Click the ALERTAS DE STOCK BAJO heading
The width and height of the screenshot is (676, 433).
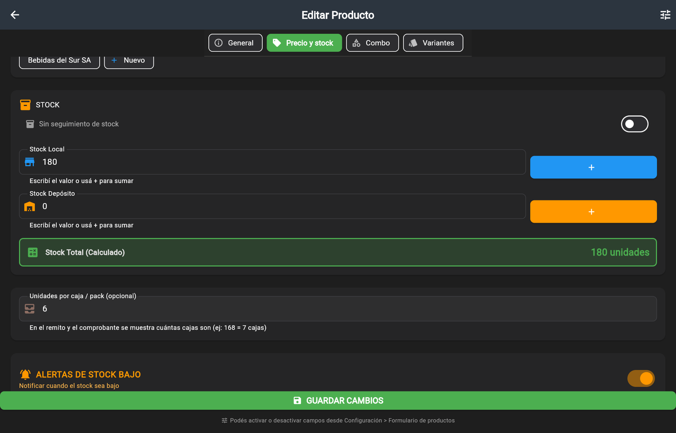pyautogui.click(x=88, y=374)
